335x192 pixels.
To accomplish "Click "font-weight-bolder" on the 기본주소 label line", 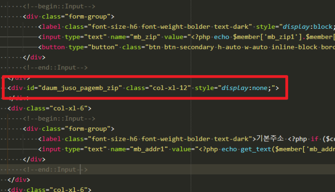I will tap(176, 139).
